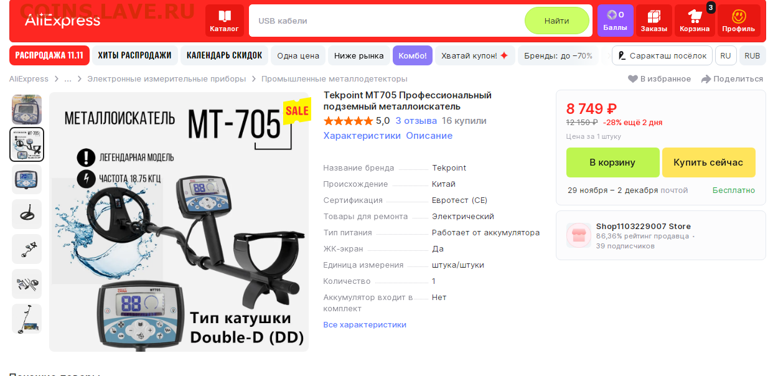Click Купить сейчас button
Image resolution: width=773 pixels, height=376 pixels.
[x=708, y=162]
